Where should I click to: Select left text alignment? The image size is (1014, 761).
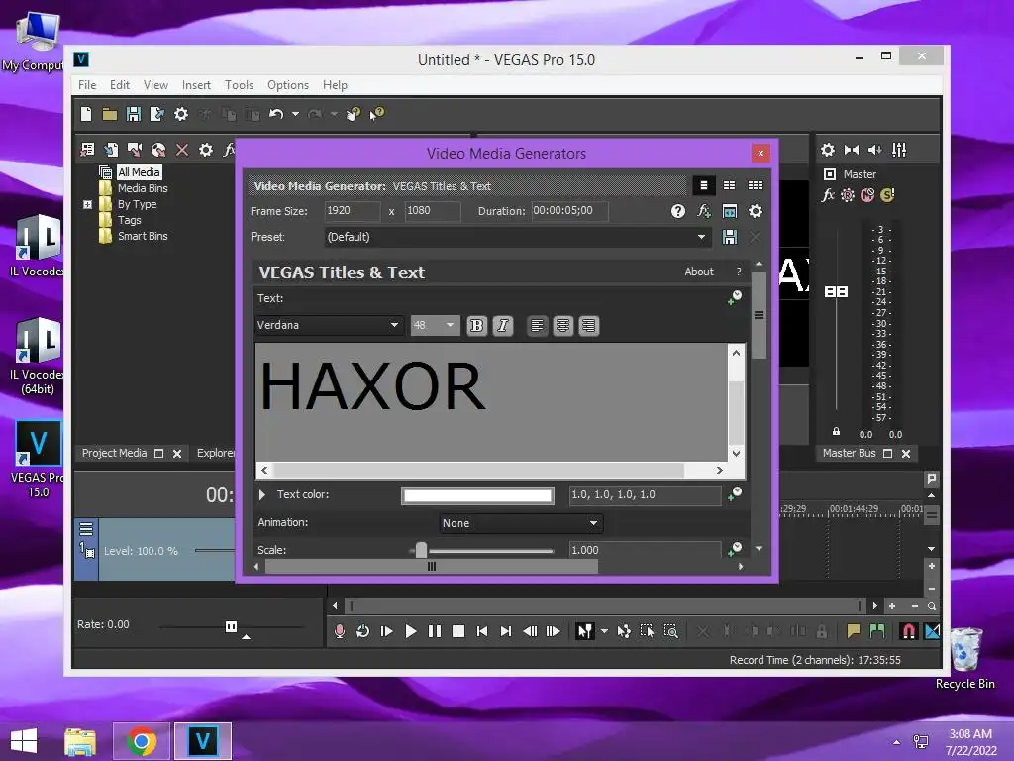pos(537,325)
